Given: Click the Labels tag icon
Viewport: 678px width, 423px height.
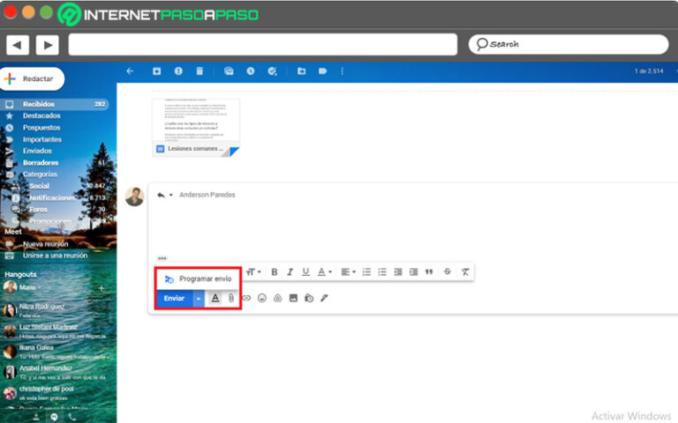Looking at the screenshot, I should click(x=322, y=71).
